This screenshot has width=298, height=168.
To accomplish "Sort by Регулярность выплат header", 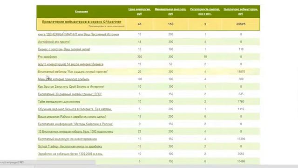I will (x=205, y=11).
